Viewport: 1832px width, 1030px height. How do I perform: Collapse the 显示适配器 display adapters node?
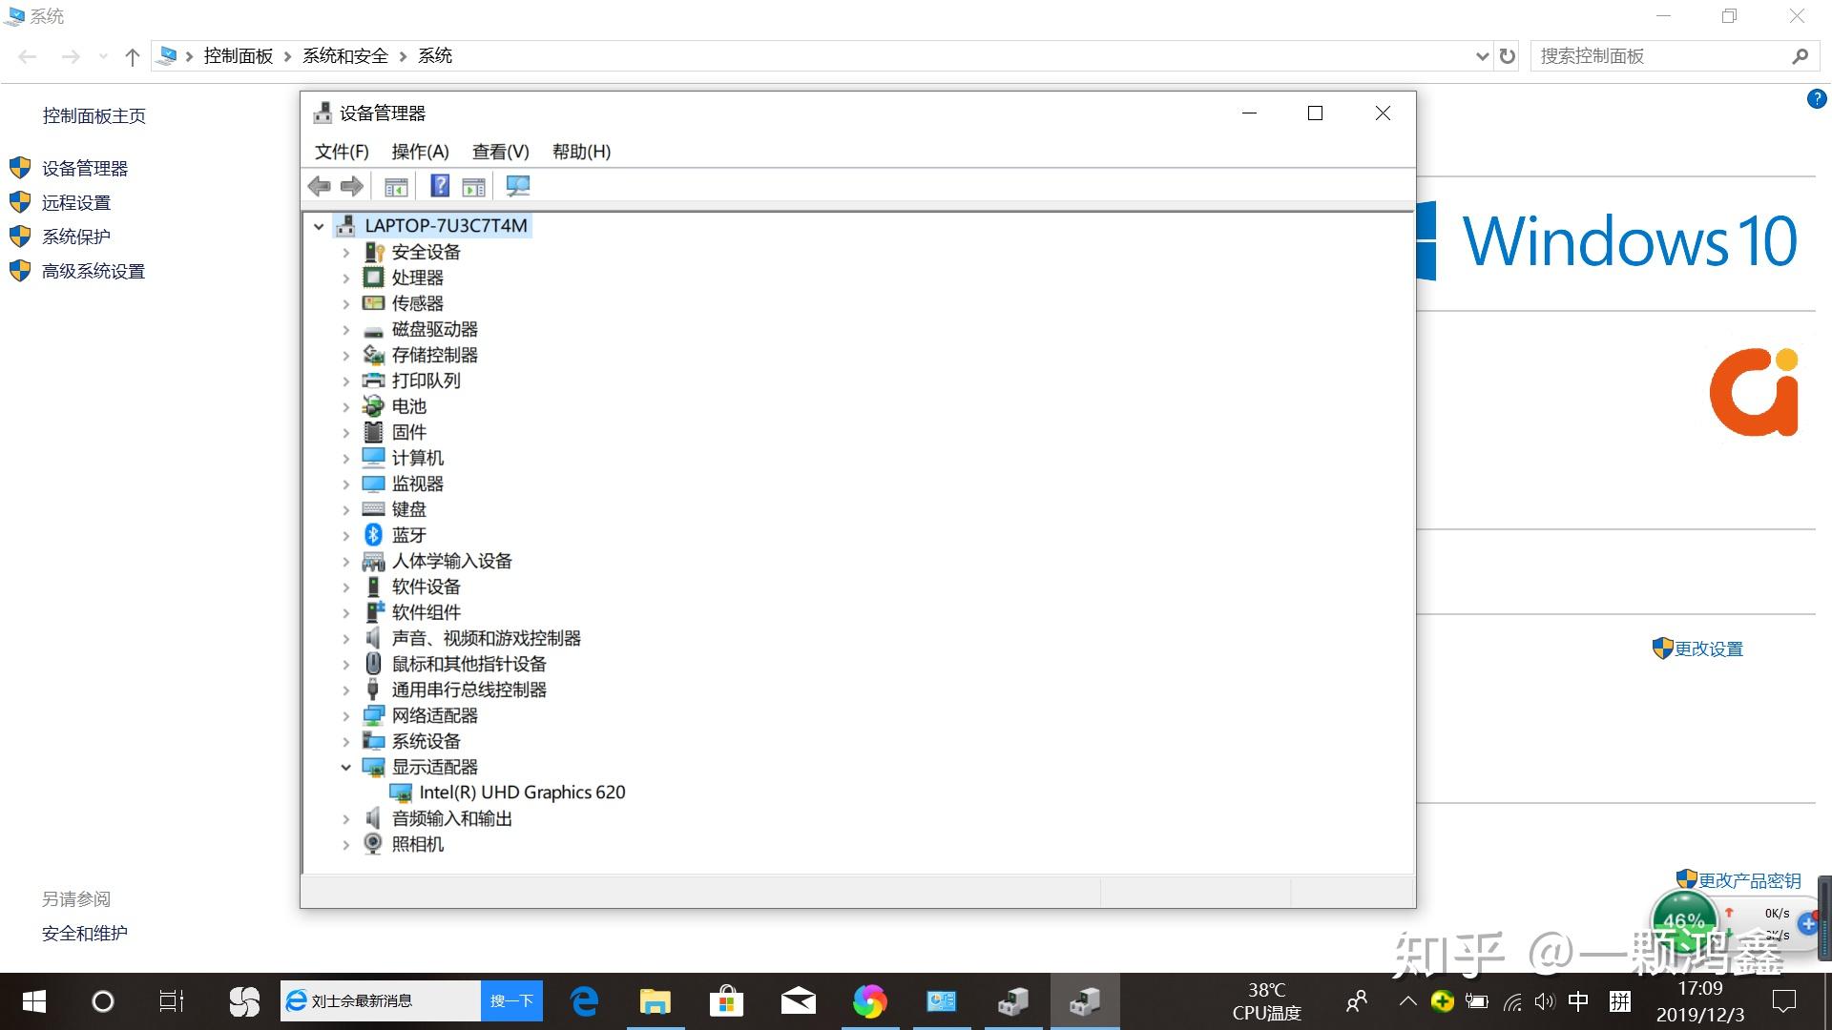click(346, 767)
